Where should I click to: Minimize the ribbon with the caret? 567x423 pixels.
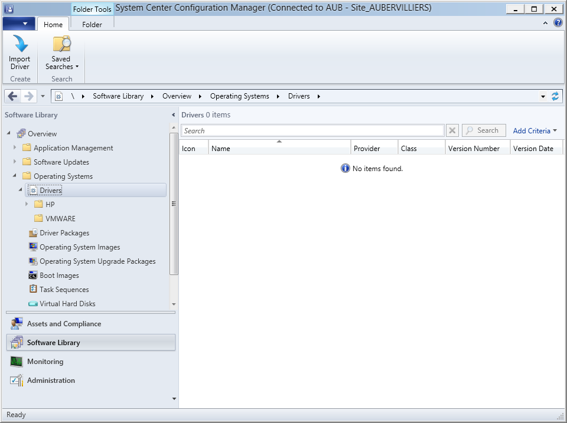(545, 23)
